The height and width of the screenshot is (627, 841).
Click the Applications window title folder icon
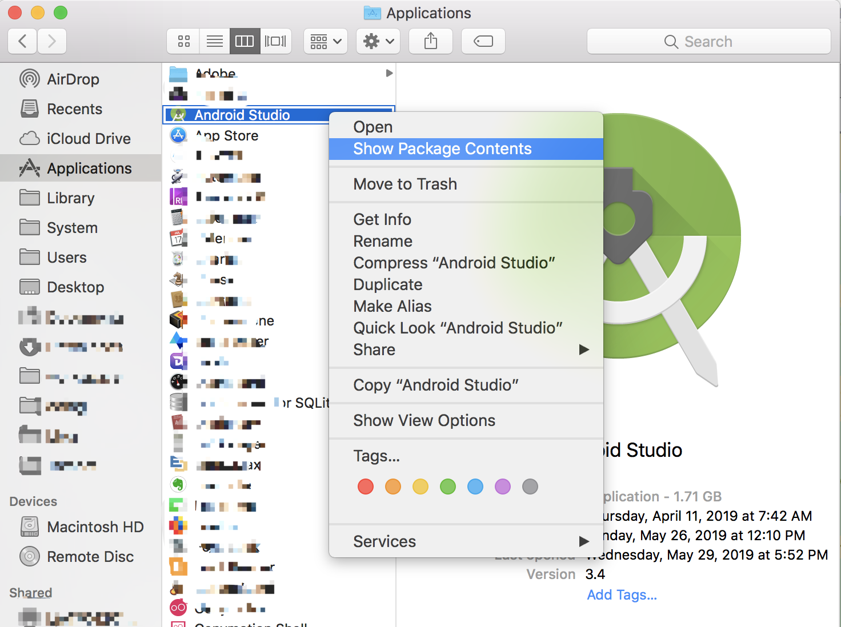[x=373, y=13]
